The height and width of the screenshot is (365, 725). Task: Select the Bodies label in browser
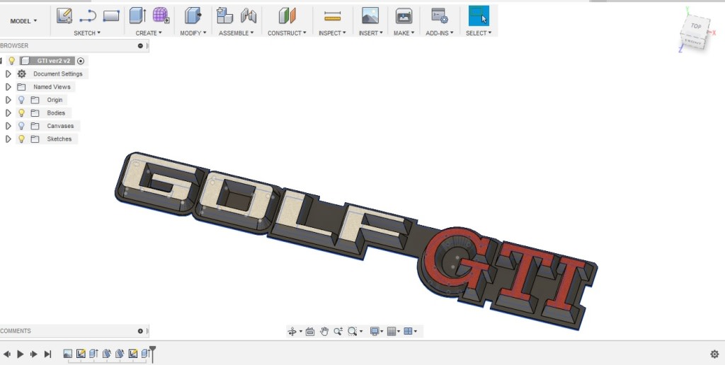click(56, 112)
